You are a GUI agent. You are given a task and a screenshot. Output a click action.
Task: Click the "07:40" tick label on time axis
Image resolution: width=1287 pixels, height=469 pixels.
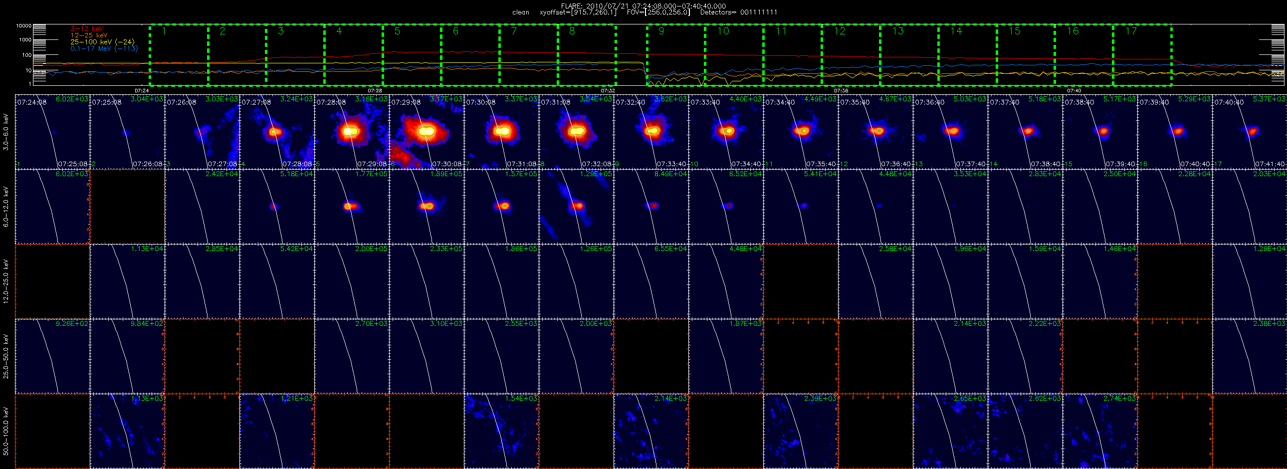[1073, 90]
